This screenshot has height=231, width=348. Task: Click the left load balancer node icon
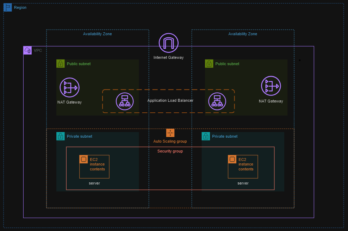pyautogui.click(x=125, y=101)
